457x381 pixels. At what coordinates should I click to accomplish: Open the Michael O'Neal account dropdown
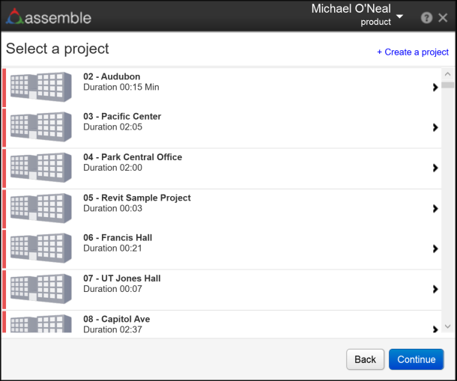pyautogui.click(x=399, y=16)
